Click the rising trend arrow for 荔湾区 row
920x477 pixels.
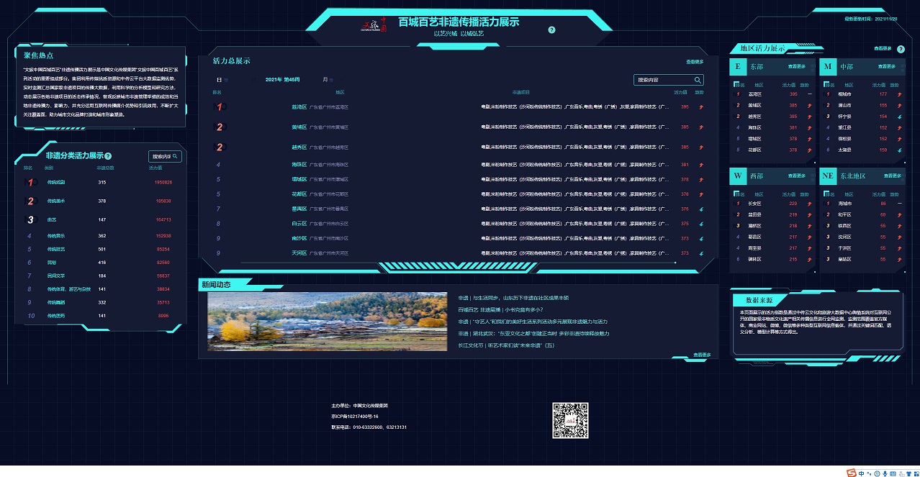coord(701,107)
